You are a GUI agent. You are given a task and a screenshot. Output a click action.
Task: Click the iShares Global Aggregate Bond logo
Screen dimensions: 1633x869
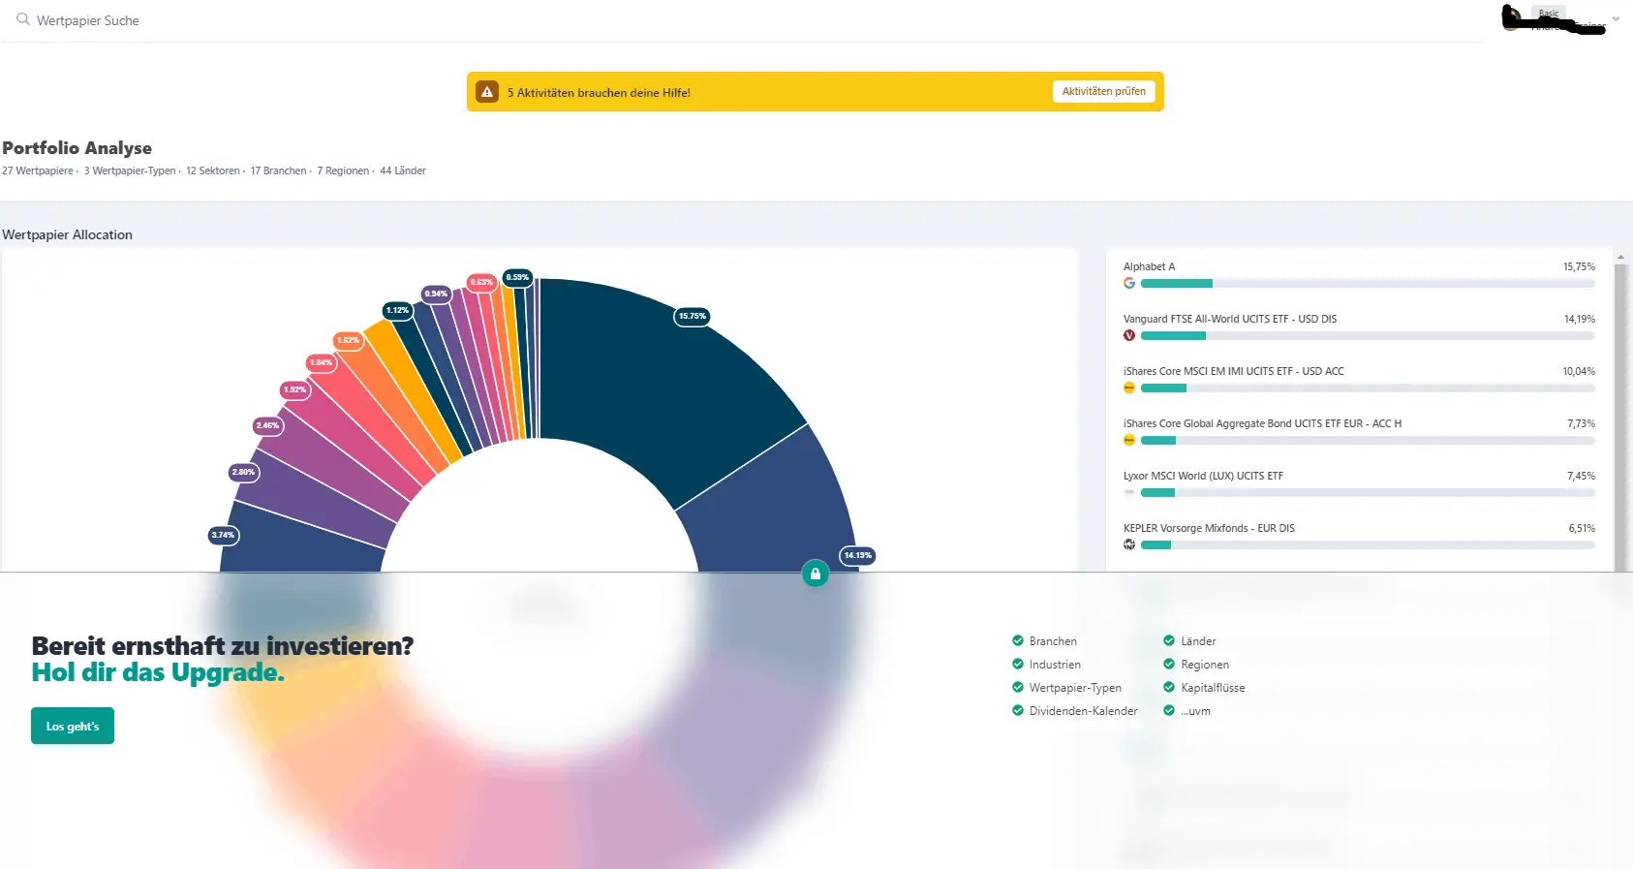(x=1129, y=440)
